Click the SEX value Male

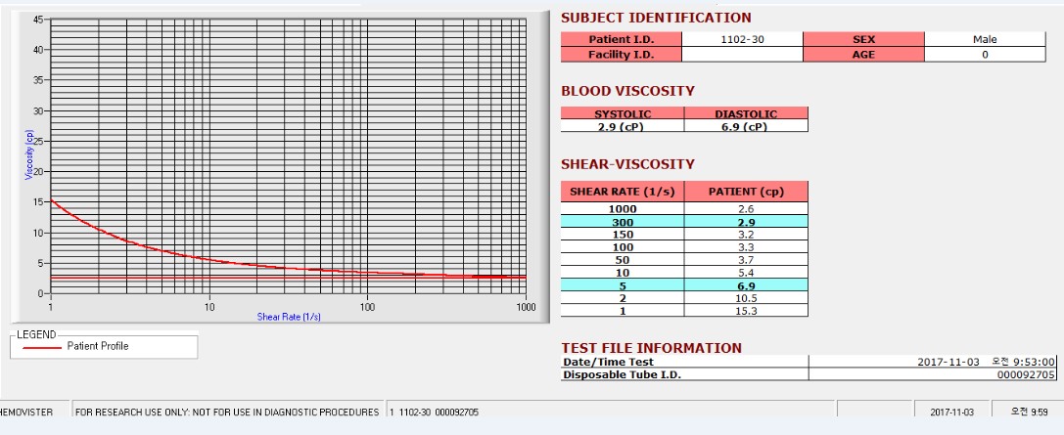tap(985, 39)
